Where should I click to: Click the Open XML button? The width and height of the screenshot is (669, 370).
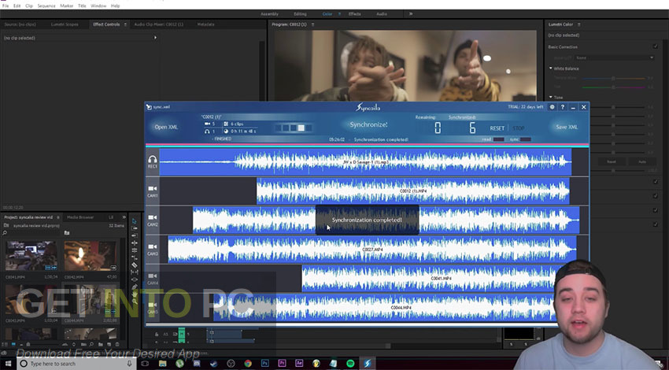point(166,127)
